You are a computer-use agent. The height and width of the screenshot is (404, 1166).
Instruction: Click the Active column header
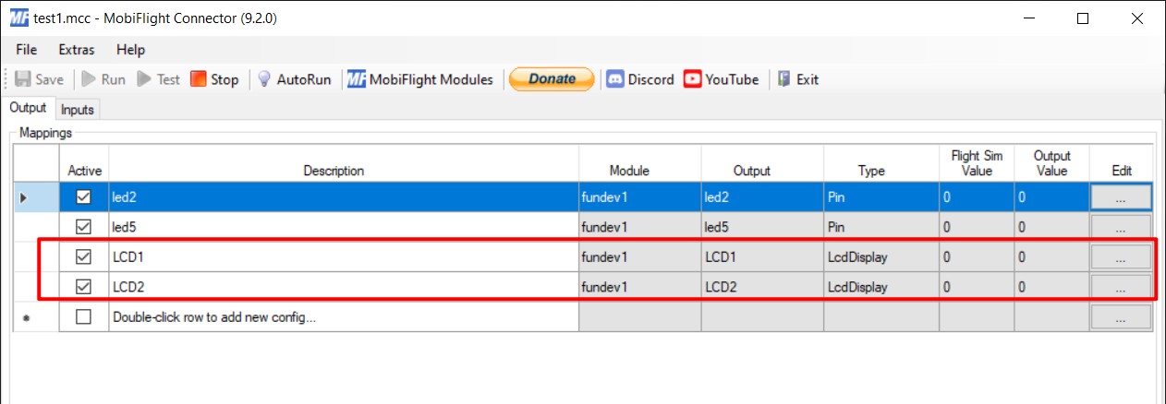tap(84, 163)
